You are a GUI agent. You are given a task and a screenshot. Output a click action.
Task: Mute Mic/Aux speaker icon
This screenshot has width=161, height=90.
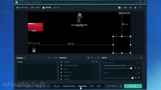tap(136, 78)
